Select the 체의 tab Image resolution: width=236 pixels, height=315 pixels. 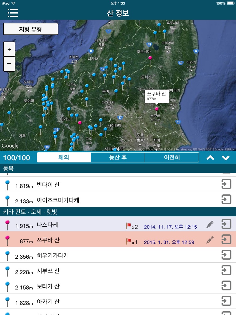[64, 157]
